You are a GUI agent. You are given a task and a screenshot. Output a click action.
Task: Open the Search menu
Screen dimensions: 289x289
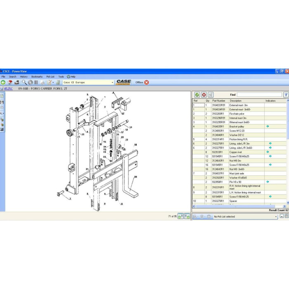13,77
